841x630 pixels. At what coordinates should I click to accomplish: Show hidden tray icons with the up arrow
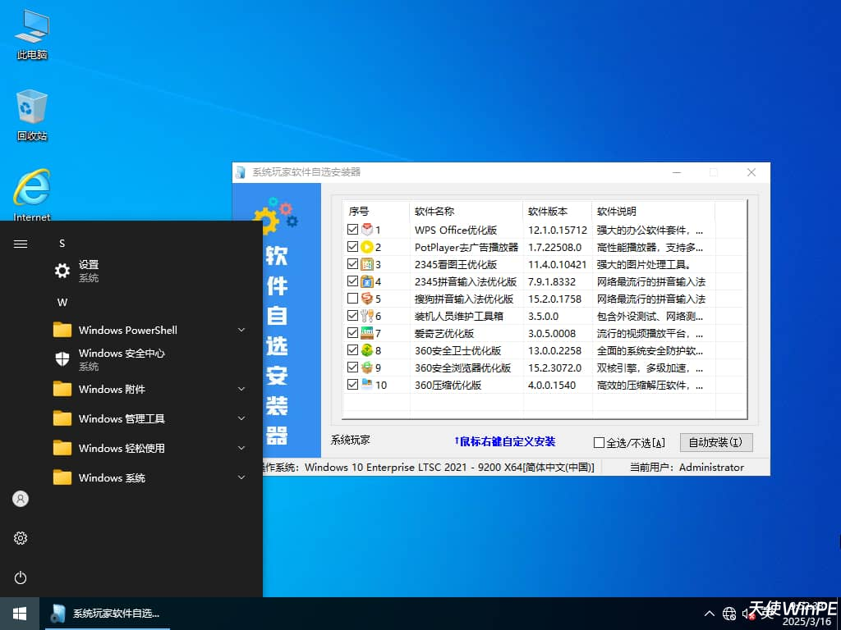[x=709, y=614]
